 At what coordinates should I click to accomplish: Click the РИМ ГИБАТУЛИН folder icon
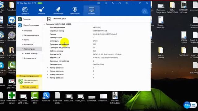click(x=172, y=7)
